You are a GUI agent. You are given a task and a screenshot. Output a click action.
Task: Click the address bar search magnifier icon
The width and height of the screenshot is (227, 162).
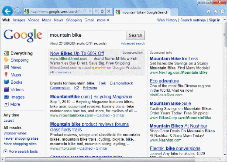(84, 11)
